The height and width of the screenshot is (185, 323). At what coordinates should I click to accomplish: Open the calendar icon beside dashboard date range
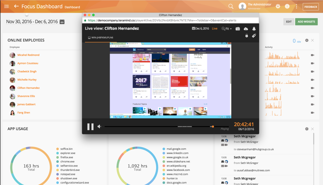point(62,22)
